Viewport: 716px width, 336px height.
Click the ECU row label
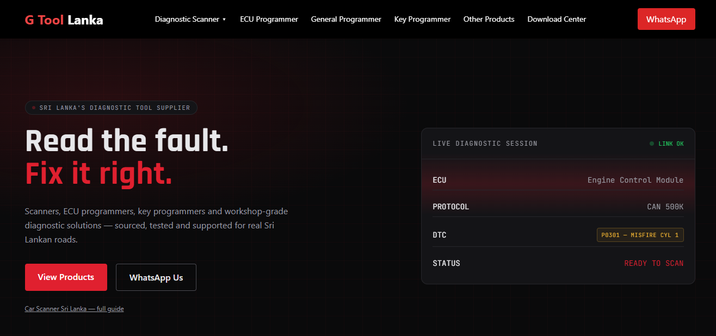[x=440, y=180]
